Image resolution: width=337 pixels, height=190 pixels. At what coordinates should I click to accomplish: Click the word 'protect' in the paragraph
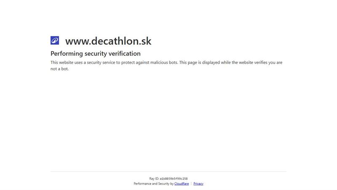tap(128, 62)
